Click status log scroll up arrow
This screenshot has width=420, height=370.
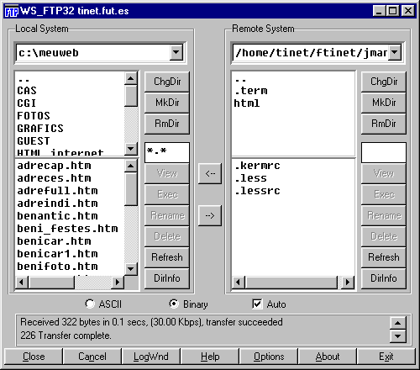(x=397, y=323)
